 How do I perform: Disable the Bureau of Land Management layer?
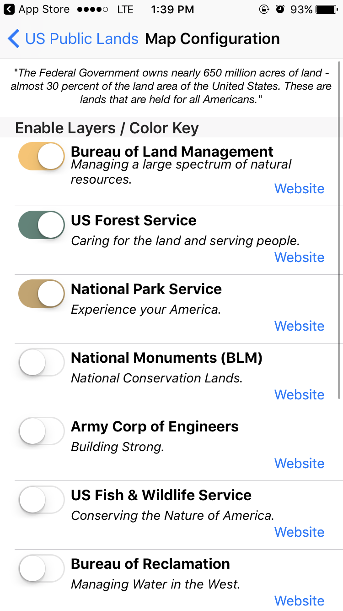42,156
